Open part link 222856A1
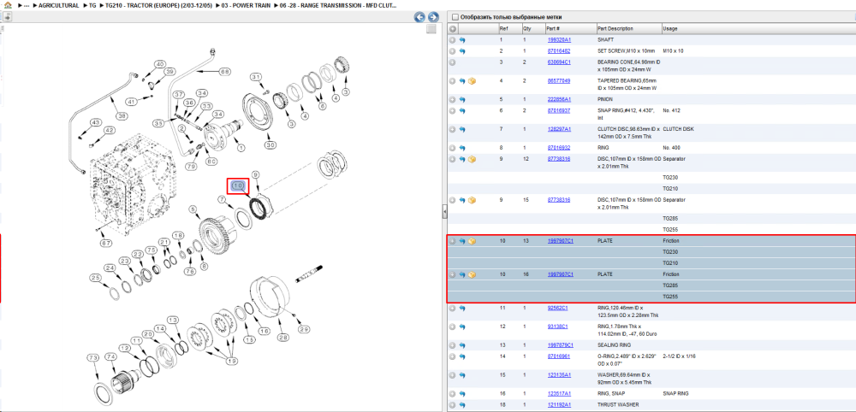Viewport: 856px width, 412px height. (559, 99)
